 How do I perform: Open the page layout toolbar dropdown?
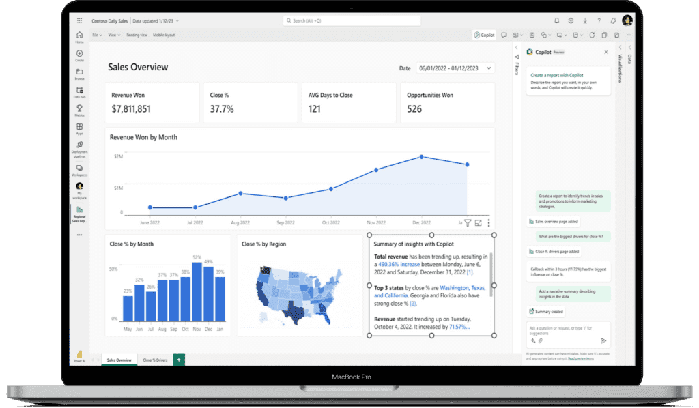[577, 35]
